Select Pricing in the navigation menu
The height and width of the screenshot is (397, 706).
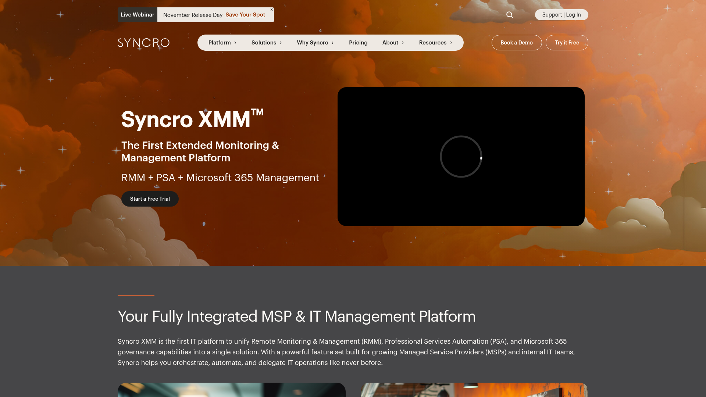coord(358,42)
